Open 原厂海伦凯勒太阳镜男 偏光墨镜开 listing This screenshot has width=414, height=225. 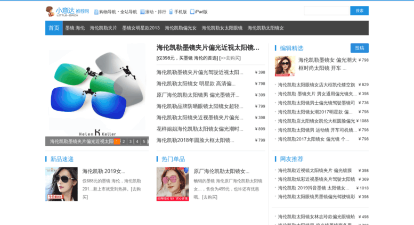pyautogui.click(x=198, y=95)
